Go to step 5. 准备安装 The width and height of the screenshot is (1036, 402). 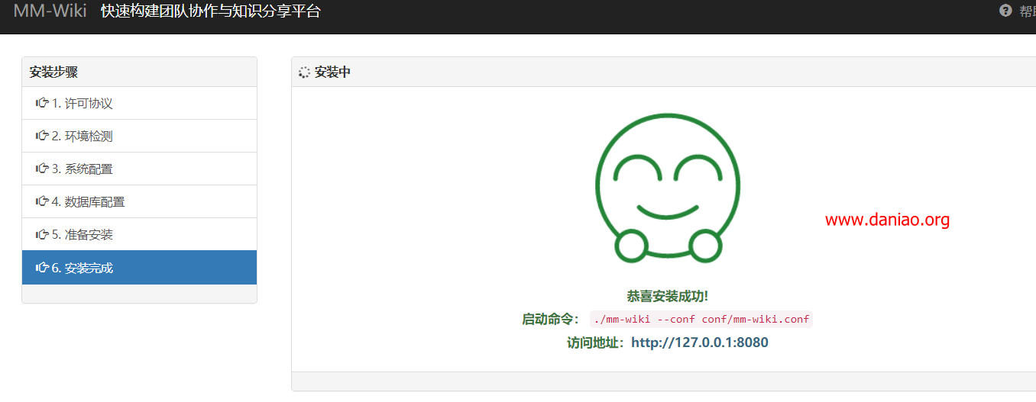click(139, 234)
